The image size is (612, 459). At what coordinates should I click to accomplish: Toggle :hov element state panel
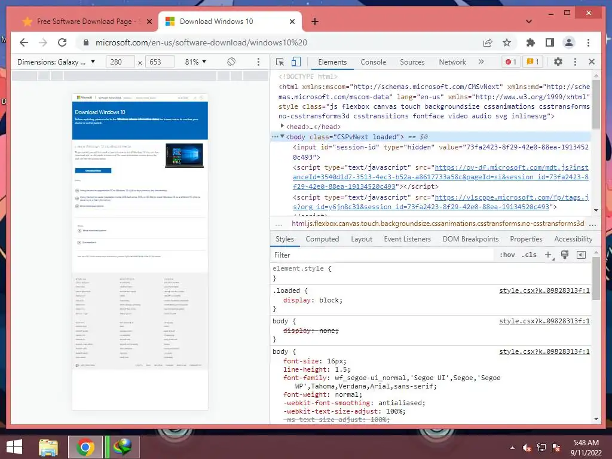[507, 255]
